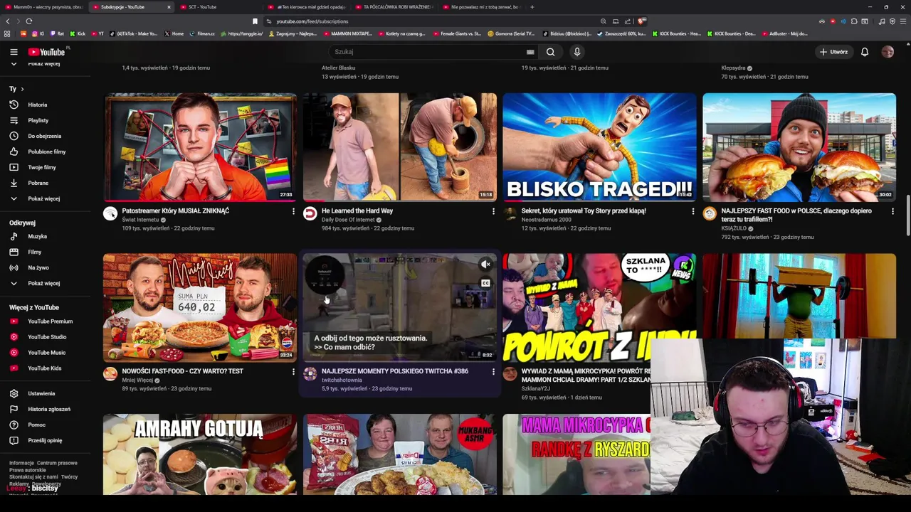Open options for NAJLEPSZY FAST FOOD W POLSCE
The image size is (911, 512).
[x=892, y=211]
